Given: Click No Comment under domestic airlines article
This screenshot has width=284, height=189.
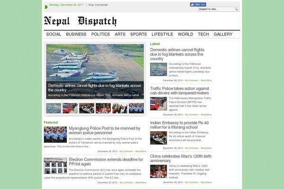Looking at the screenshot, I should click(191, 80).
